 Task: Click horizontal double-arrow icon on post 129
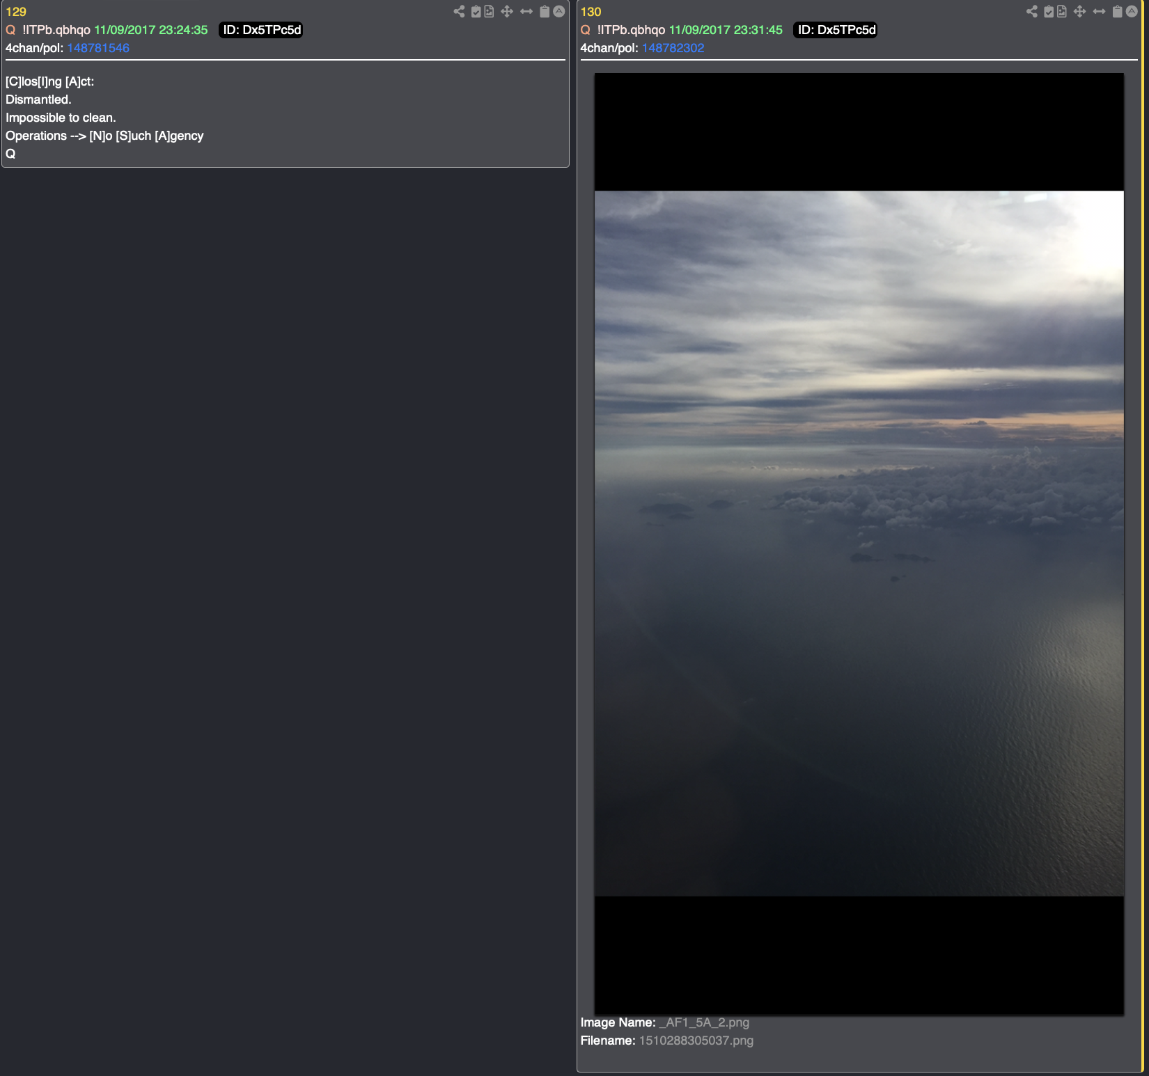(526, 11)
